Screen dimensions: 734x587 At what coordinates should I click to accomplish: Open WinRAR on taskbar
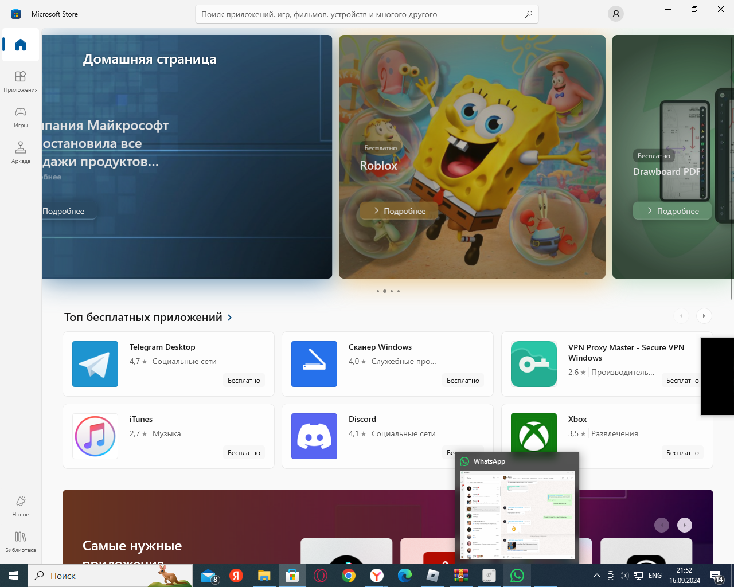point(461,576)
